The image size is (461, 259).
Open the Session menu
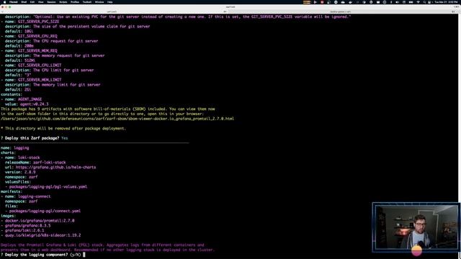tap(51, 1)
